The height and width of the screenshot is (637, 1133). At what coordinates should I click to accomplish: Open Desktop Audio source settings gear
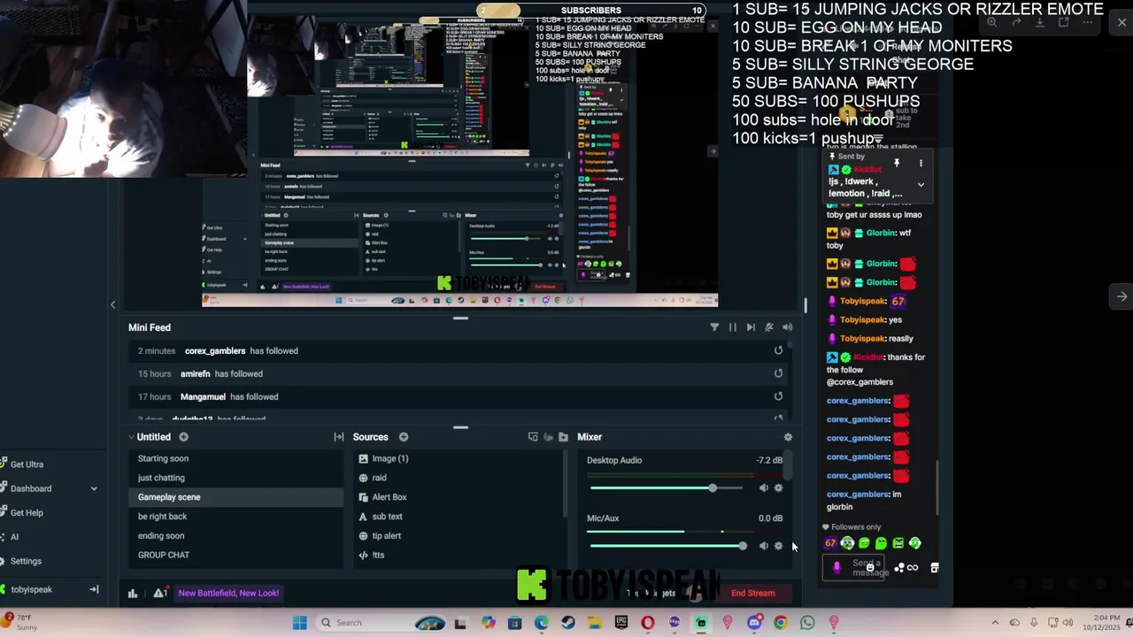[778, 488]
